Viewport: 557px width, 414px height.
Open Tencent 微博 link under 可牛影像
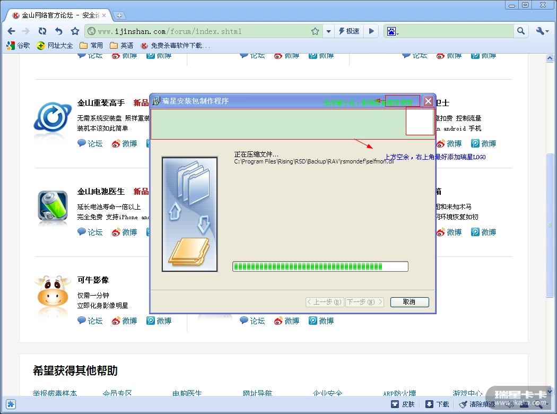[159, 321]
